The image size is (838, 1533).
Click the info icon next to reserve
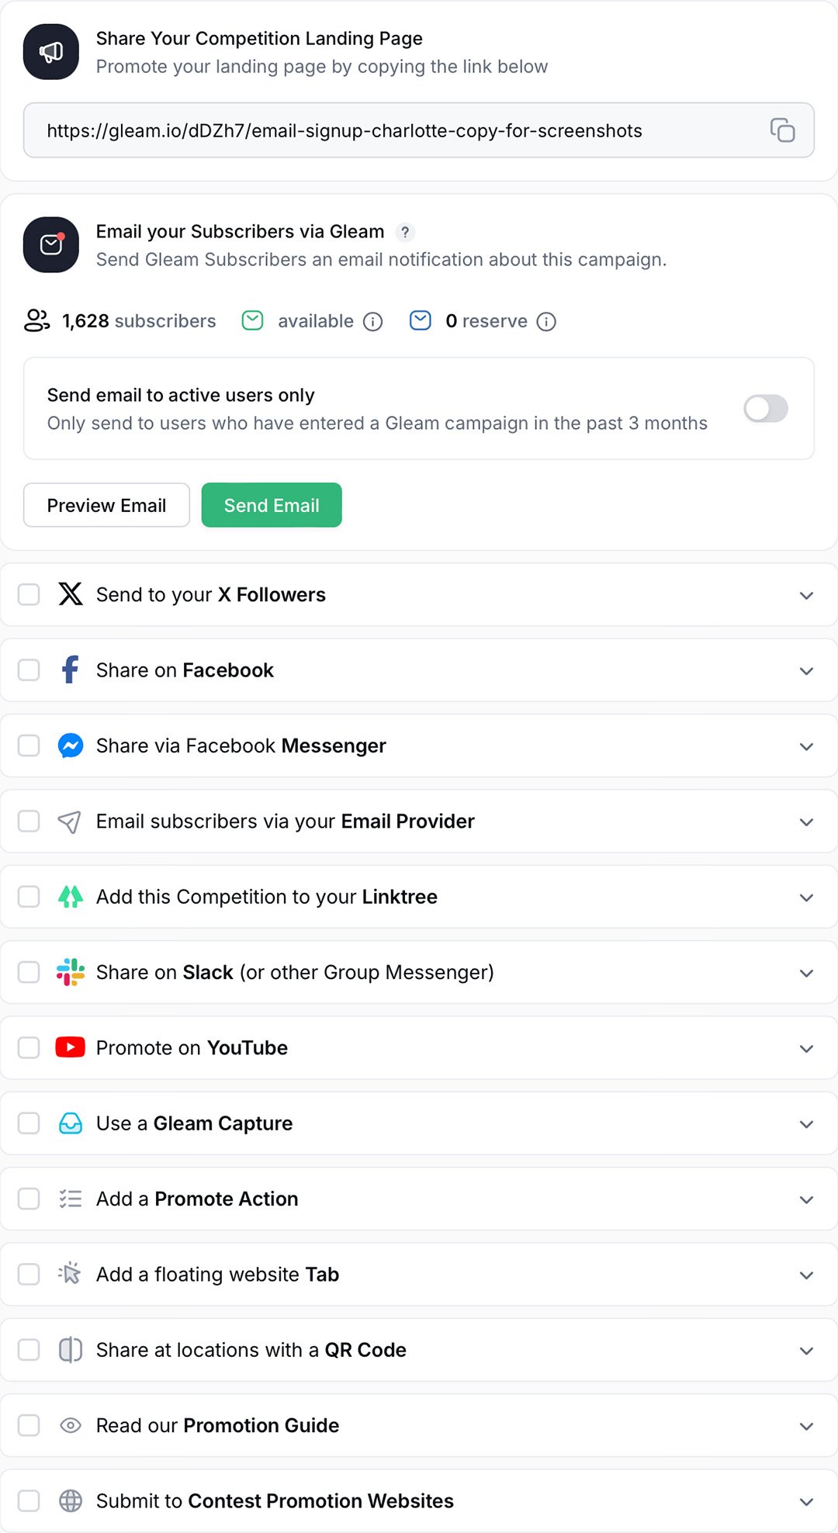coord(546,322)
